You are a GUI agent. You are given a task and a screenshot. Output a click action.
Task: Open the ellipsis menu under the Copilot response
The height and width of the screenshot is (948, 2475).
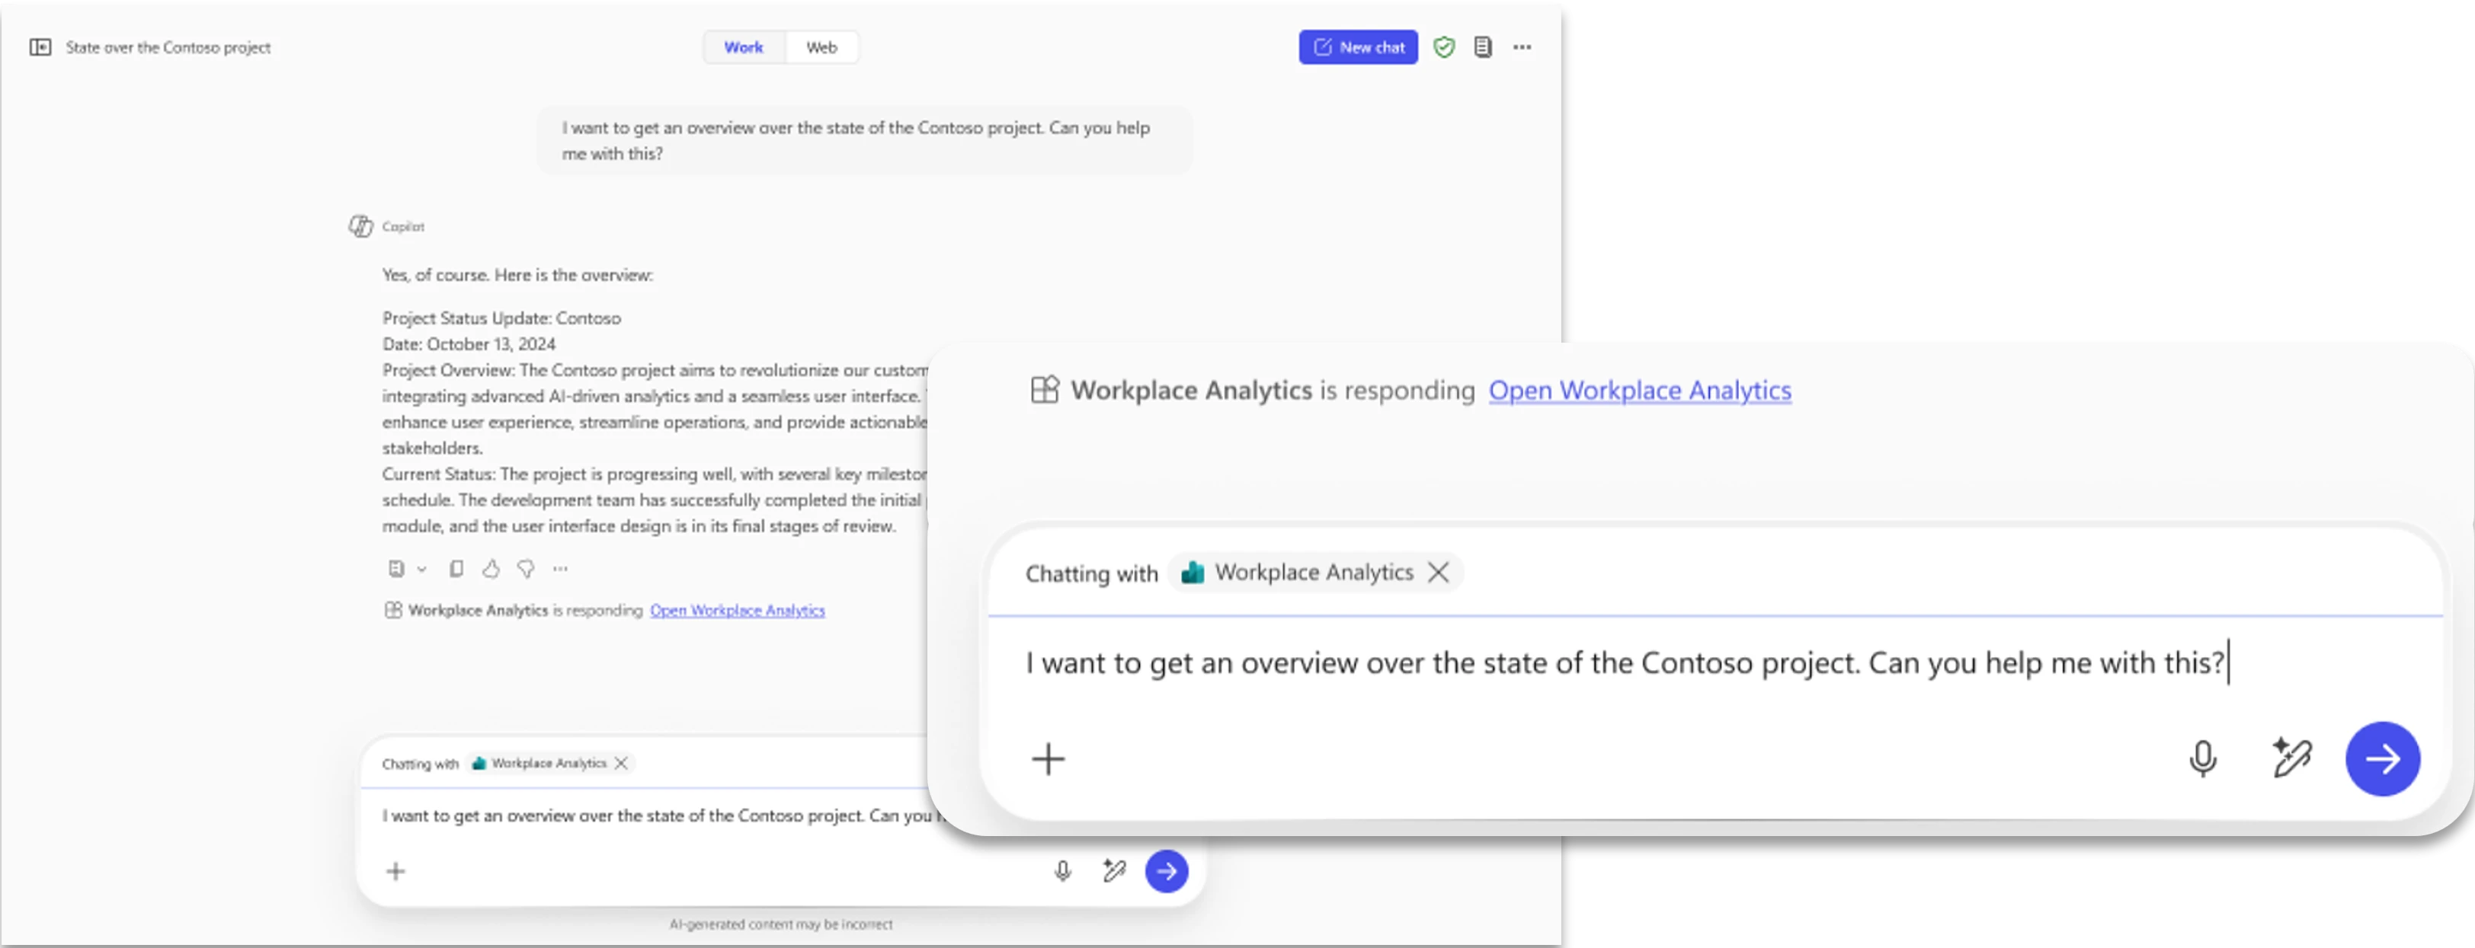(x=560, y=569)
